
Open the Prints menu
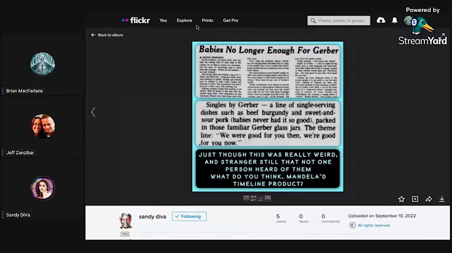[207, 21]
